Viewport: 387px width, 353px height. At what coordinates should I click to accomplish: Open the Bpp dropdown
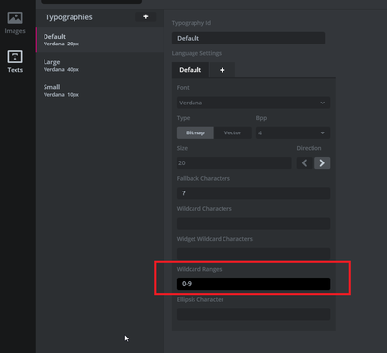pos(293,132)
